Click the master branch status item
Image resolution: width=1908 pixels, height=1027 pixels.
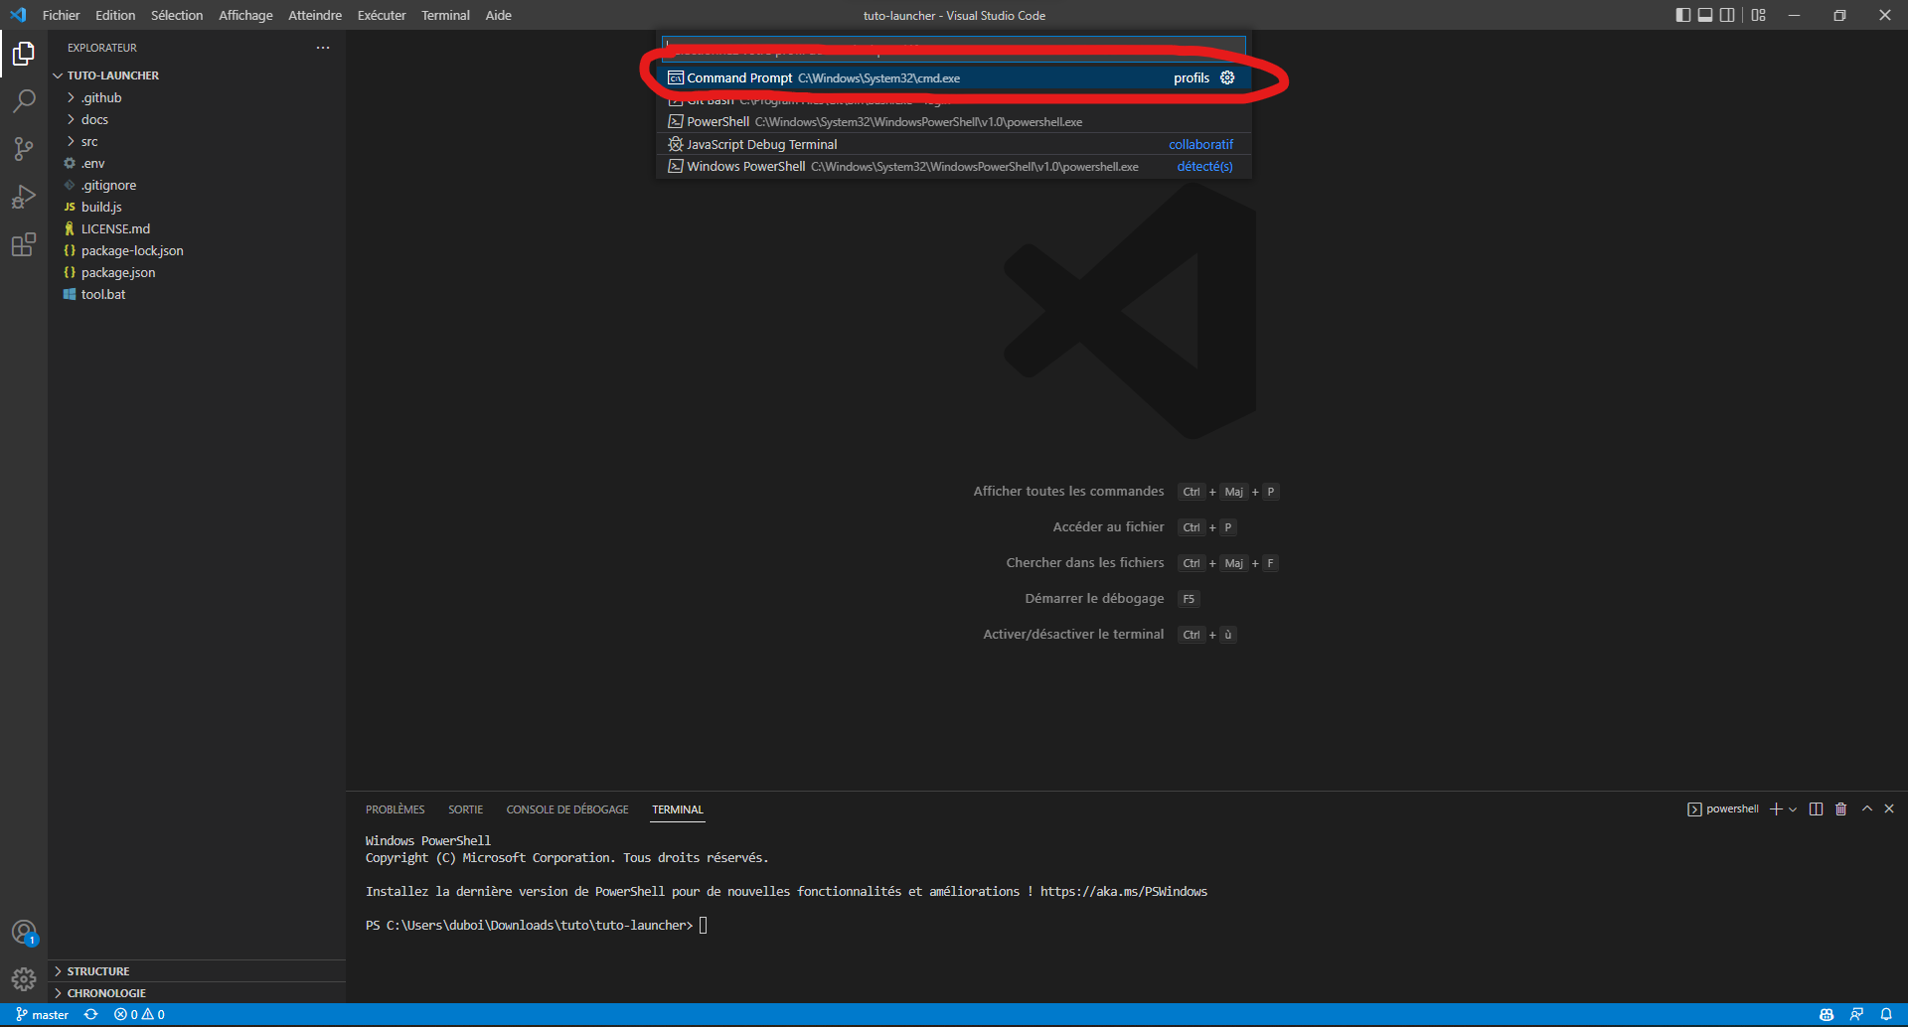tap(42, 1014)
